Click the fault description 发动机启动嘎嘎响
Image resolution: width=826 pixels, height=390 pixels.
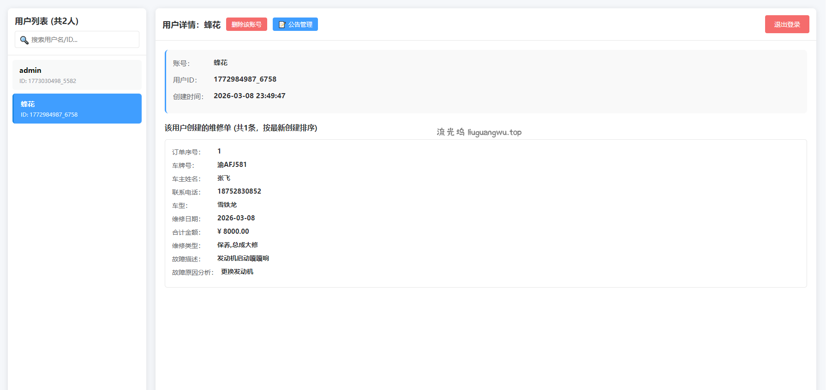pos(243,258)
